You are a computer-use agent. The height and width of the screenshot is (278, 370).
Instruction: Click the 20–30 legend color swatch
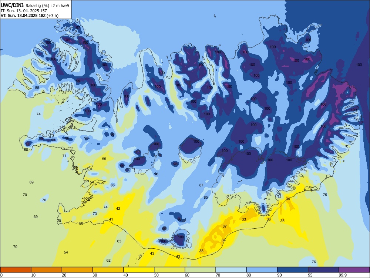(x=77, y=270)
